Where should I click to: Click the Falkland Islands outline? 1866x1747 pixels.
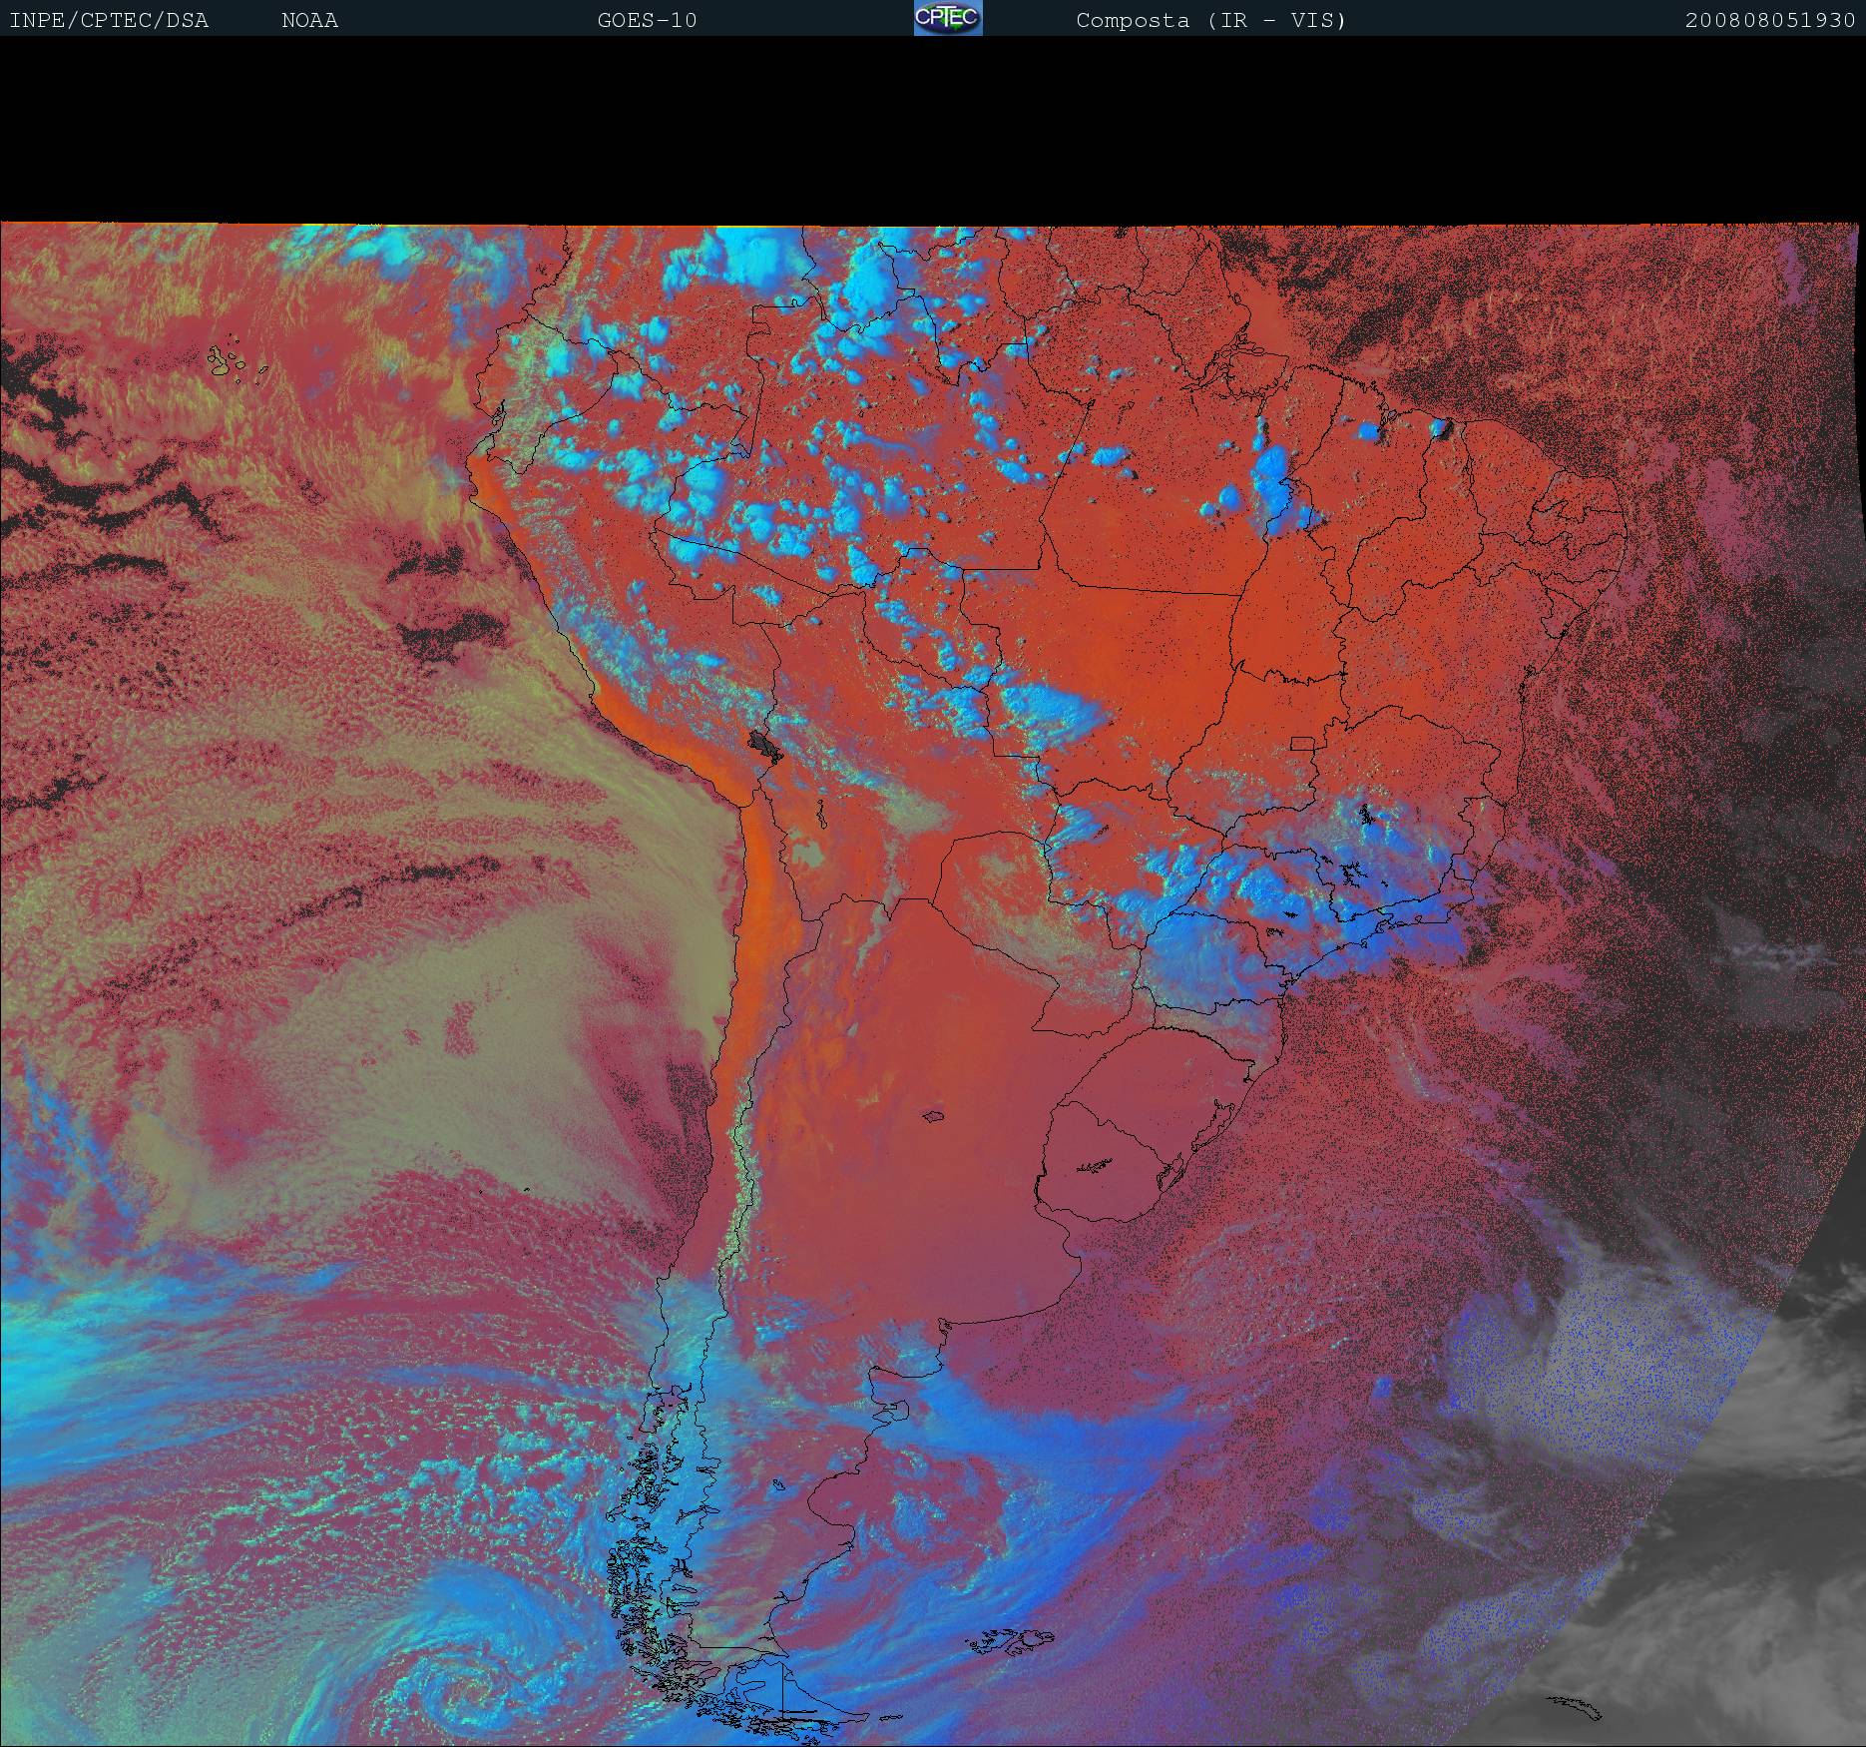click(x=1011, y=1635)
